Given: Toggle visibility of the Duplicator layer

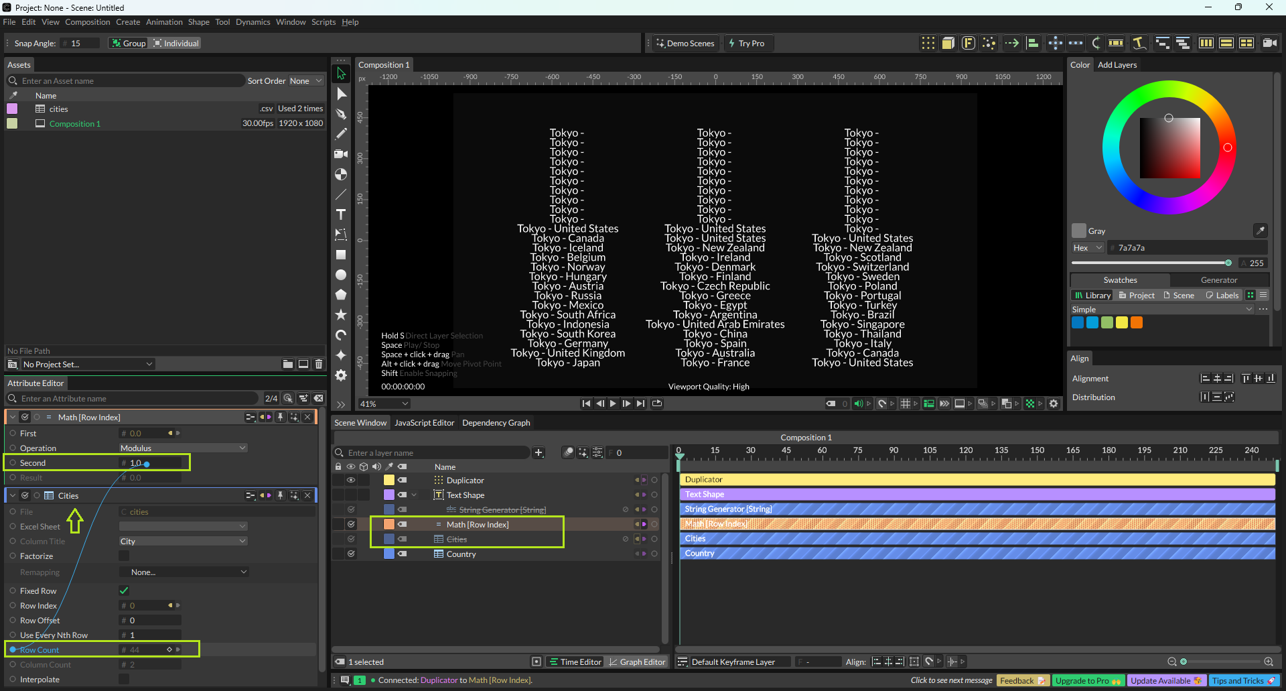Looking at the screenshot, I should (x=350, y=481).
